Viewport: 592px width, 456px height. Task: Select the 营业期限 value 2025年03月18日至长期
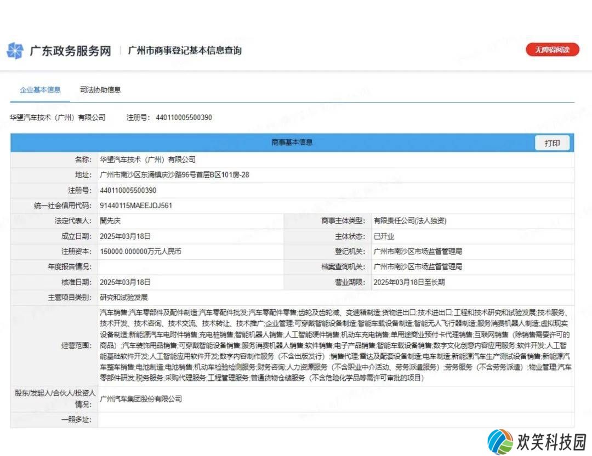[x=409, y=282]
